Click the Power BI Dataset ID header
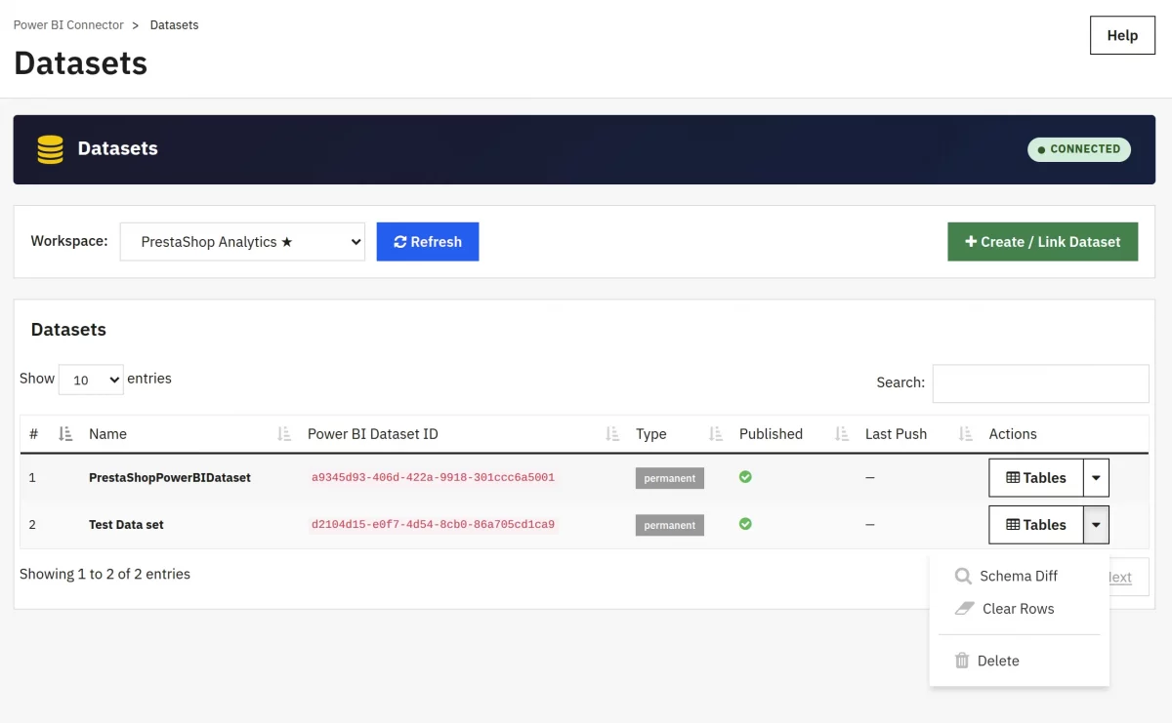This screenshot has width=1172, height=723. pos(373,434)
